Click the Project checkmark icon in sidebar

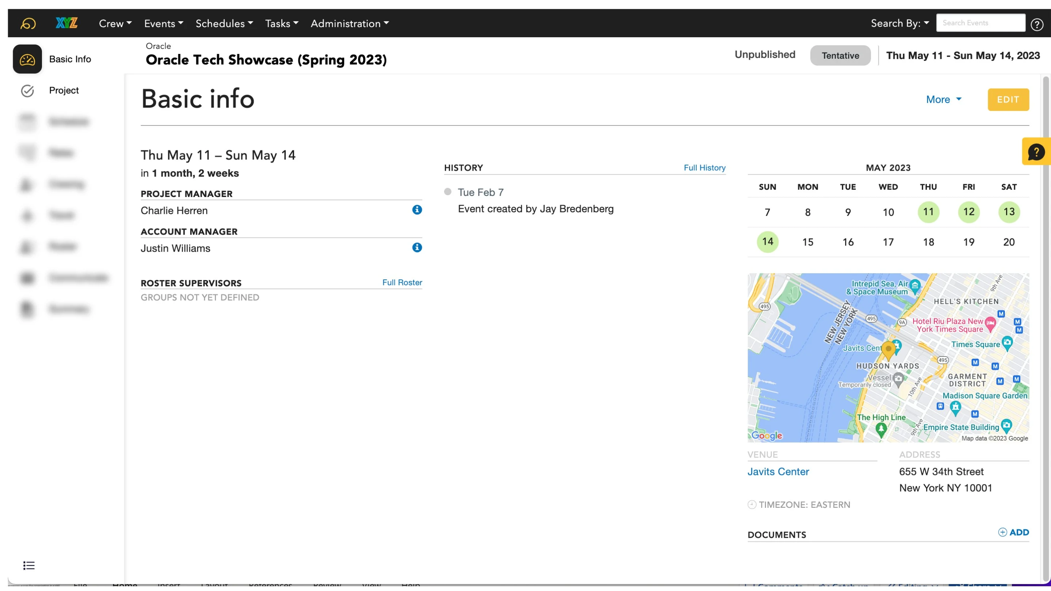(x=27, y=90)
